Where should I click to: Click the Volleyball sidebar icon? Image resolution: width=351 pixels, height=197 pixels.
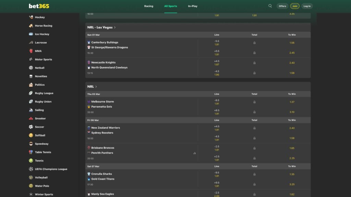(x=31, y=178)
